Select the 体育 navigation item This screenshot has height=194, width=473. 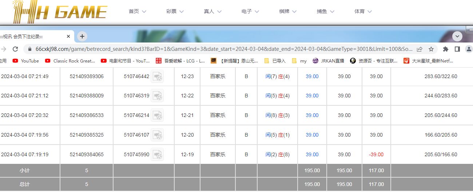pyautogui.click(x=359, y=12)
